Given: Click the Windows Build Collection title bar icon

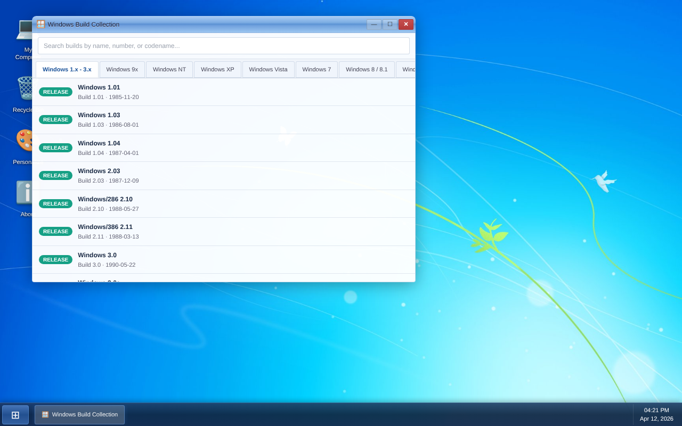Looking at the screenshot, I should click(41, 24).
